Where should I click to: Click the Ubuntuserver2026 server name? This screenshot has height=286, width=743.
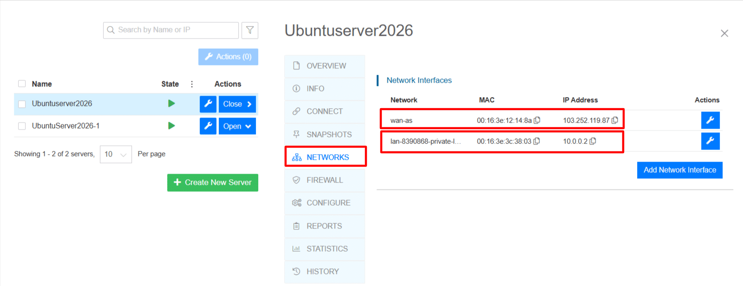62,104
